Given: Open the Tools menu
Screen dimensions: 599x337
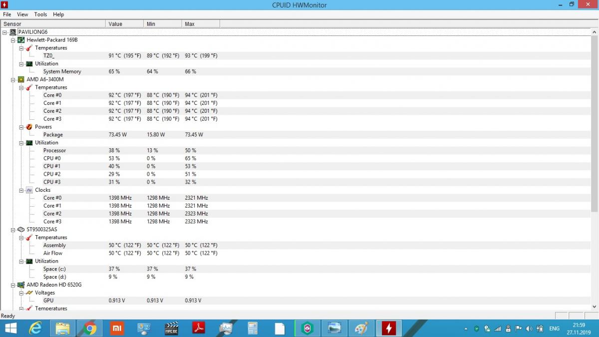Looking at the screenshot, I should tap(40, 14).
